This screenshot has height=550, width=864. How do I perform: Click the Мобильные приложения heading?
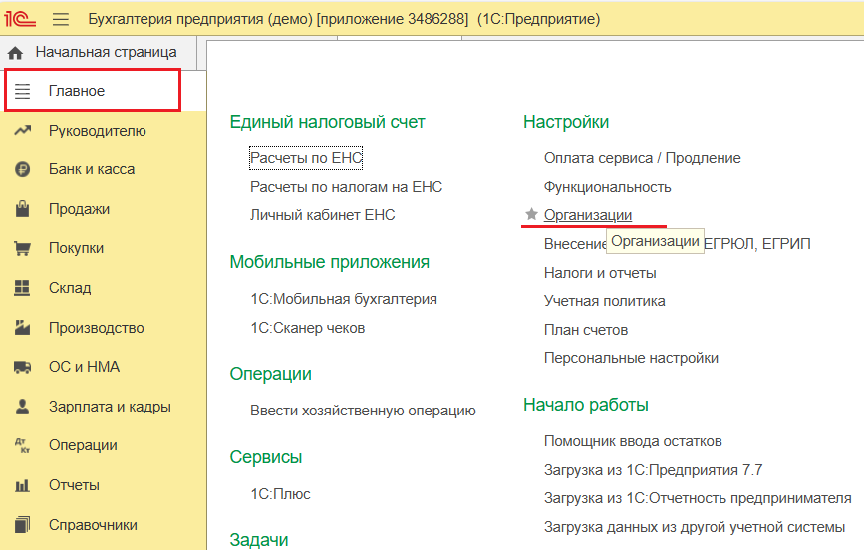point(330,262)
